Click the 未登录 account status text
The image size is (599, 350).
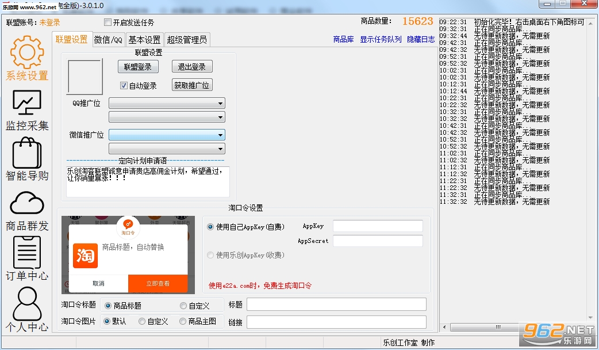pyautogui.click(x=49, y=22)
